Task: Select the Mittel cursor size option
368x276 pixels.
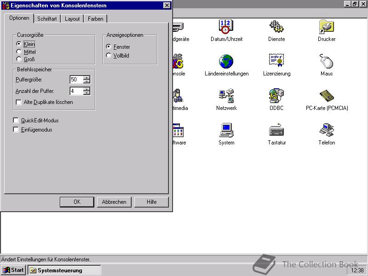Action: point(19,52)
